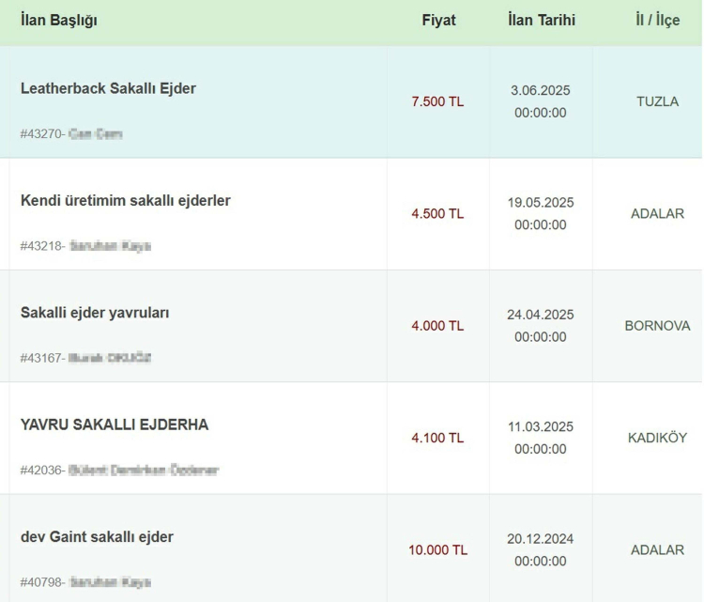Image resolution: width=704 pixels, height=602 pixels.
Task: Select the BORNOVA district cell
Action: click(657, 326)
